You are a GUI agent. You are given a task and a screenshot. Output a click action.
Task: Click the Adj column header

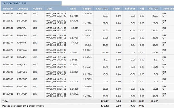click(142, 9)
